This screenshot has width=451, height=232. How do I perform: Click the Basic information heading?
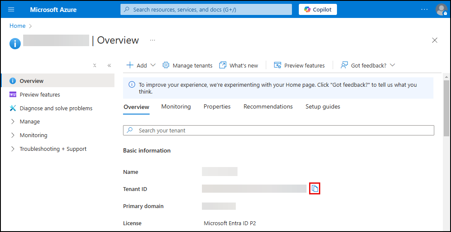[147, 150]
